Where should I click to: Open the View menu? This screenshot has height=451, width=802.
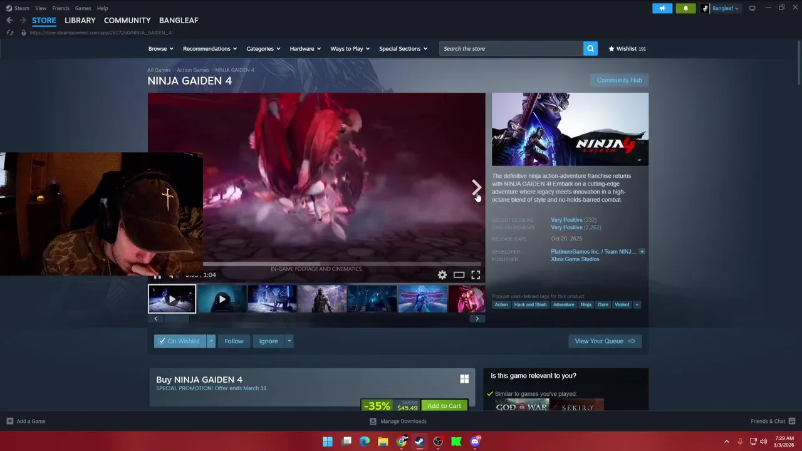[41, 8]
